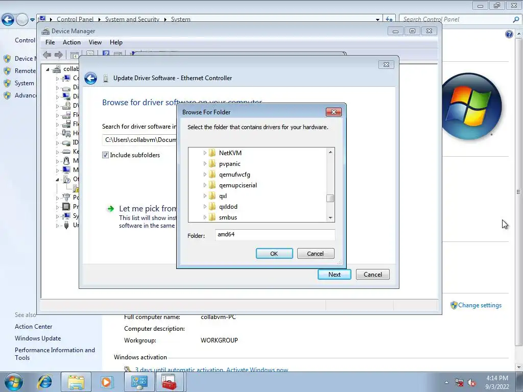Click the network tray icon
The height and width of the screenshot is (392, 523).
[459, 383]
